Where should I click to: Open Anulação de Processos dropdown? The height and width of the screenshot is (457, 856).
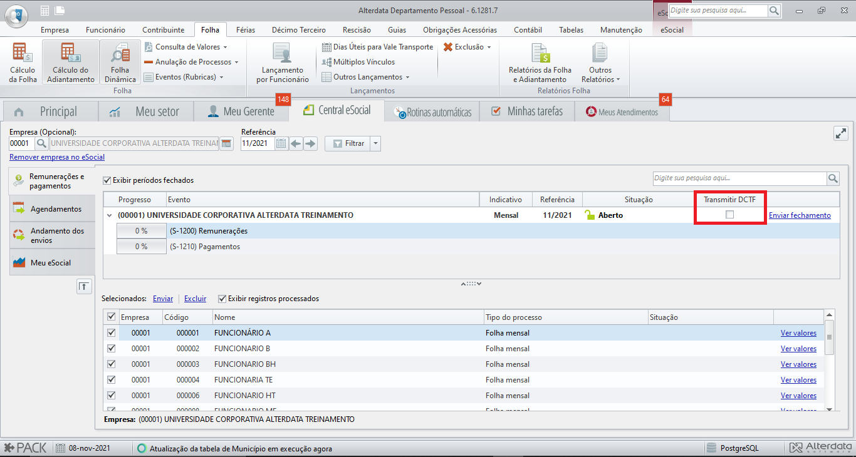tap(192, 62)
